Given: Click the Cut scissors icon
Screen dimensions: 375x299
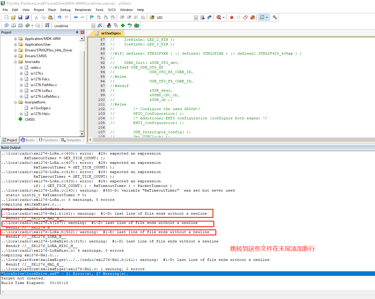Looking at the screenshot, I should point(36,17).
